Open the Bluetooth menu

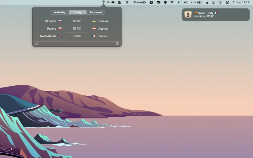pos(179,2)
